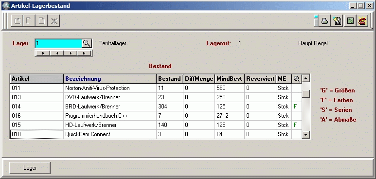376x179 pixels.
Task: Click Bestand value 304
Action: coord(170,107)
